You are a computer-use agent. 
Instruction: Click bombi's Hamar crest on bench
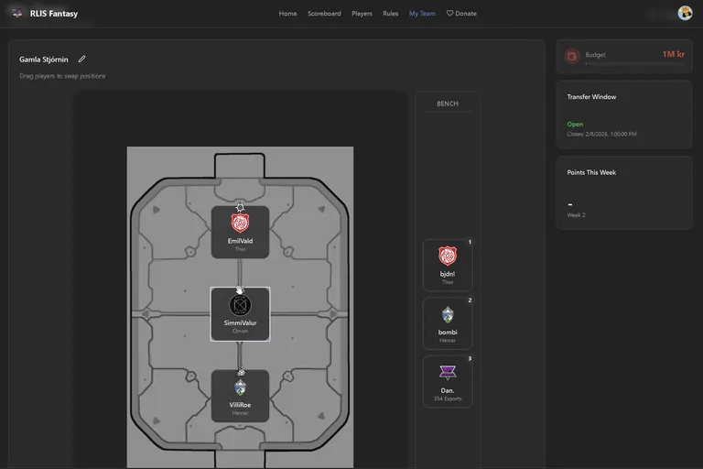(448, 315)
